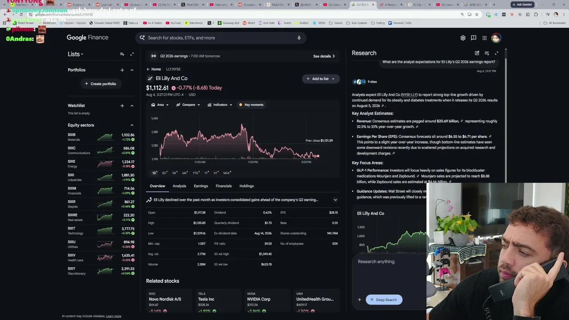This screenshot has width=569, height=320.
Task: Select the 1D chart range
Action: click(154, 173)
